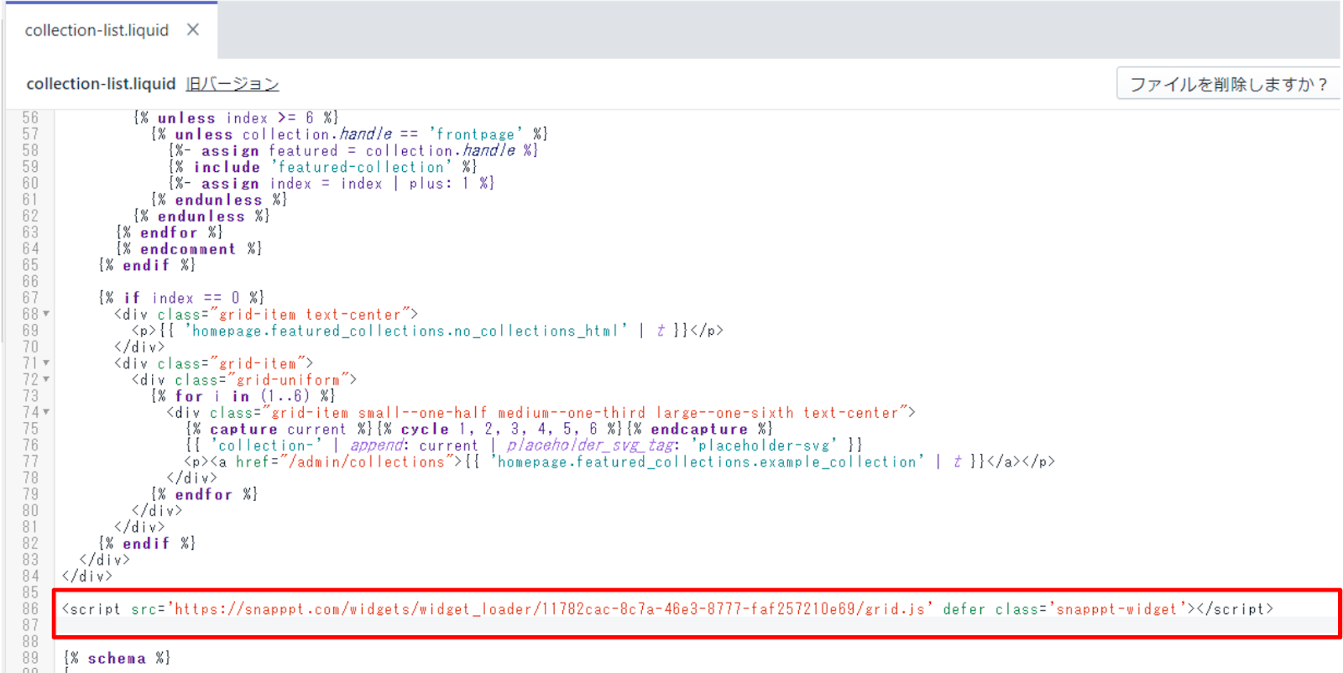Click the placeholder_svg_tag line
Image resolution: width=1343 pixels, height=673 pixels.
[524, 446]
